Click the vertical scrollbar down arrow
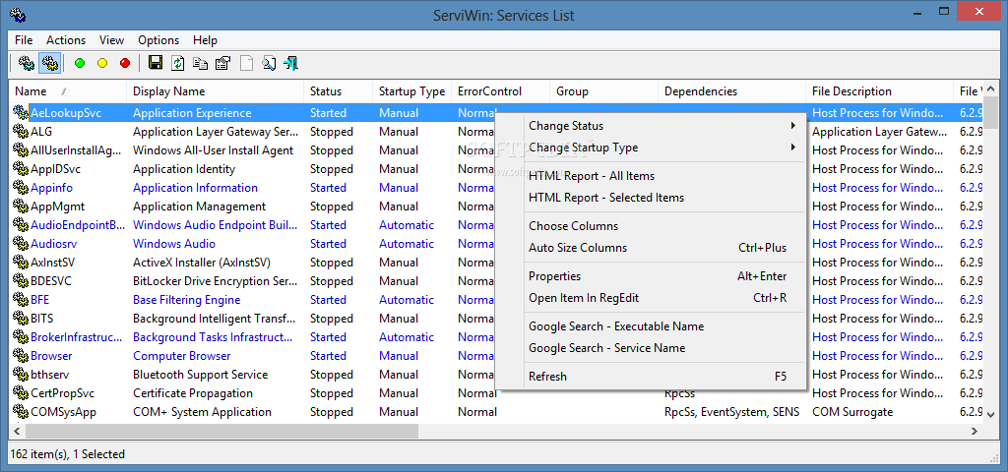 click(x=990, y=416)
